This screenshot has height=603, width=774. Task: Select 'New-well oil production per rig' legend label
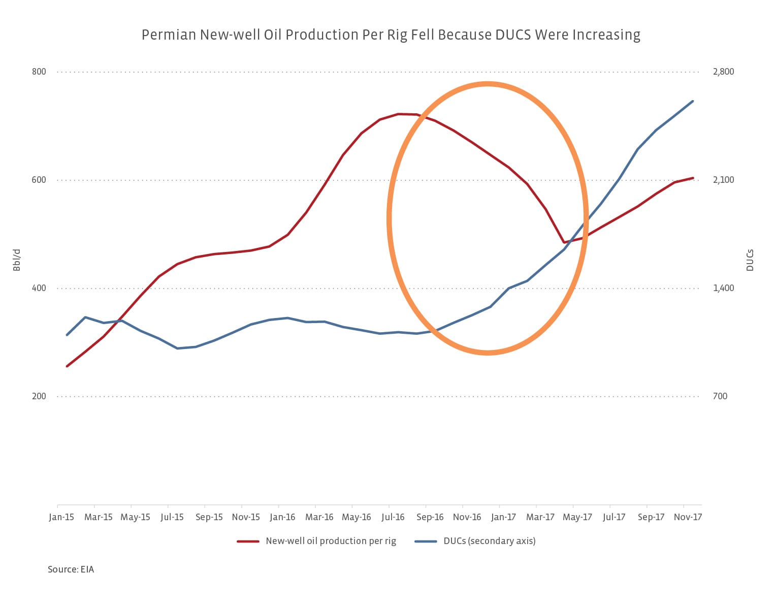point(331,541)
